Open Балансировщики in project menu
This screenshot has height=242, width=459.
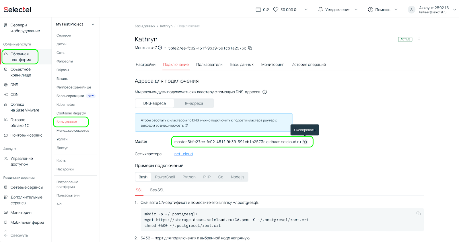coord(70,96)
